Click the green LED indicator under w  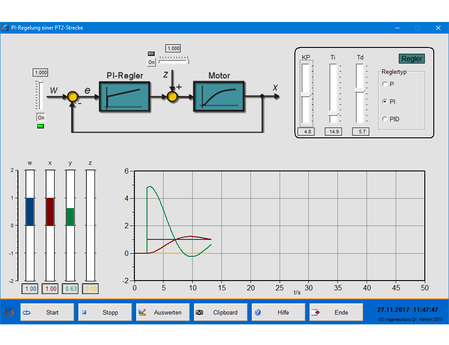tap(40, 126)
